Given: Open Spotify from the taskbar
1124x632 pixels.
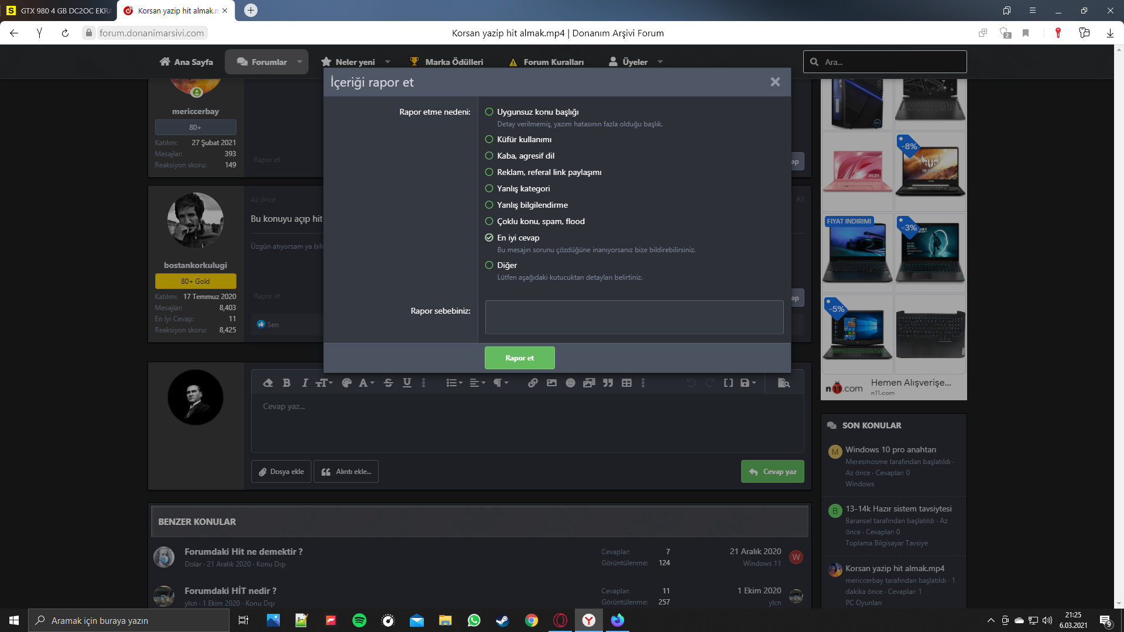Looking at the screenshot, I should pyautogui.click(x=359, y=620).
